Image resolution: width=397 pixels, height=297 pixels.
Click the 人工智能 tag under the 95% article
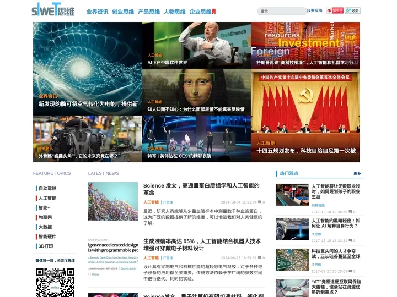pyautogui.click(x=151, y=257)
